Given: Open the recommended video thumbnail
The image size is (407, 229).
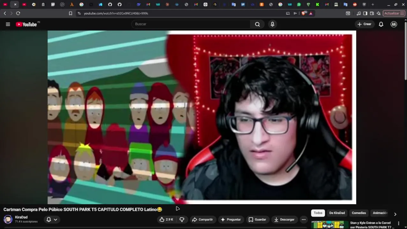Looking at the screenshot, I should (330, 225).
